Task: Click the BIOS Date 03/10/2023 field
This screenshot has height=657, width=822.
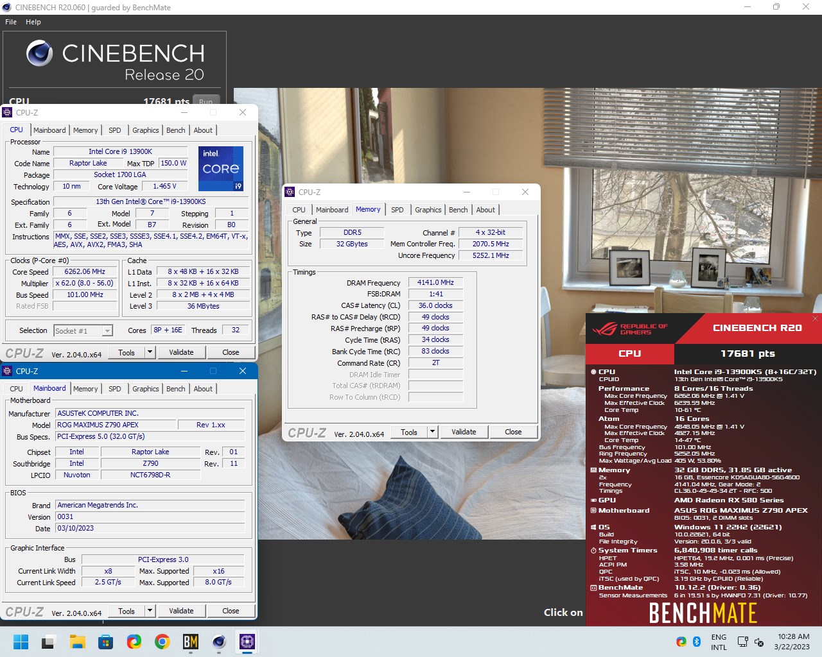Action: [x=150, y=528]
